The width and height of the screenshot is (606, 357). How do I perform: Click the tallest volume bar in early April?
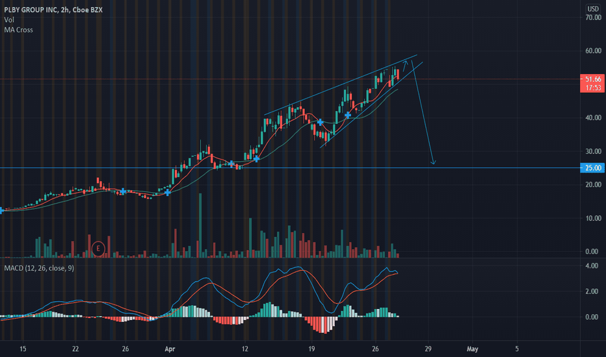pyautogui.click(x=200, y=225)
